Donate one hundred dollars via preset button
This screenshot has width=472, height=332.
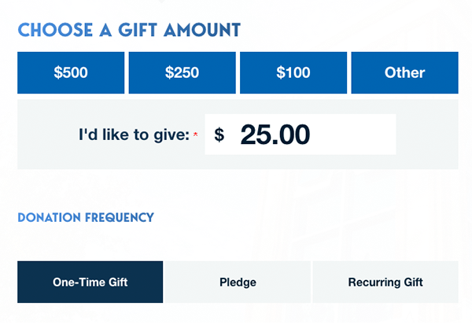293,72
